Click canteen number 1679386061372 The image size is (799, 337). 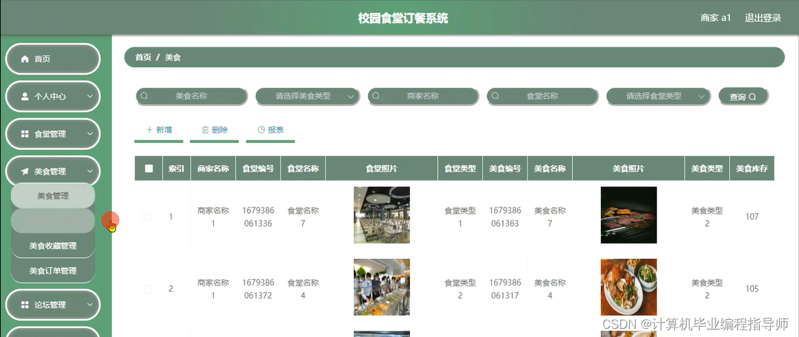coord(258,289)
